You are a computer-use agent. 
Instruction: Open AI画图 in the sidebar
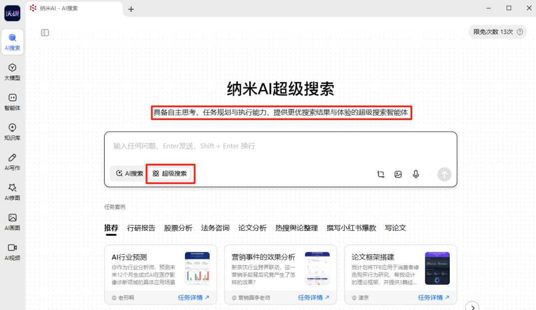[x=12, y=222]
